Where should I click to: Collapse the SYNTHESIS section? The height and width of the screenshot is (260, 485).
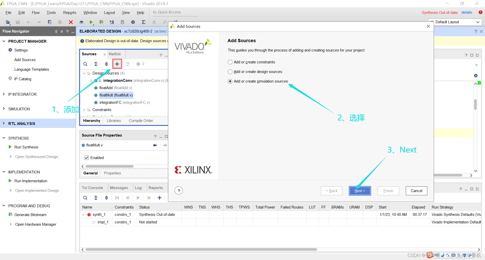4,138
